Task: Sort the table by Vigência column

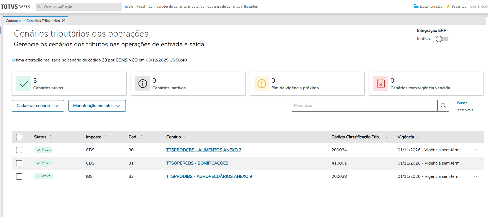Action: click(418, 137)
